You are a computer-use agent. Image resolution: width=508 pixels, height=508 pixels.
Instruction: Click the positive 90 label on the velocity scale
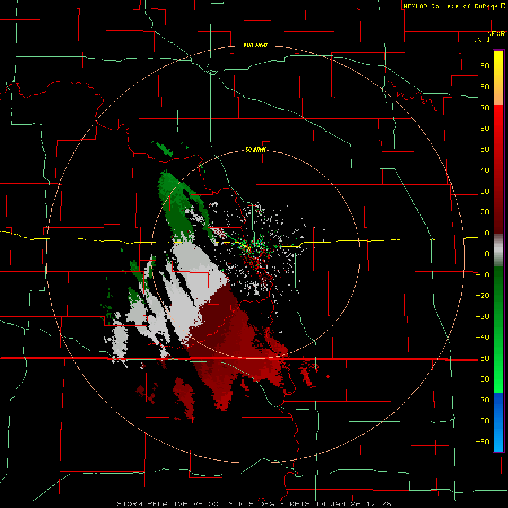tap(485, 66)
